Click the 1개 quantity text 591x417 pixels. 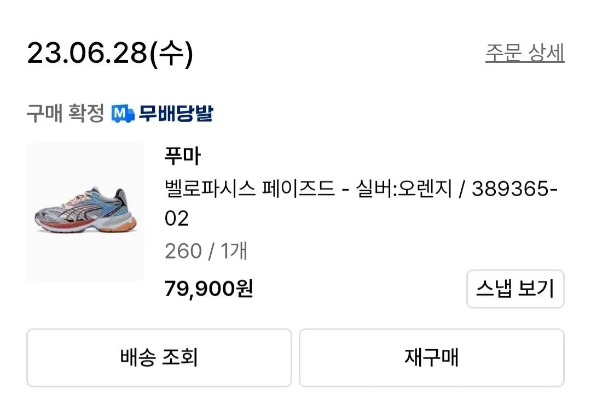pyautogui.click(x=234, y=251)
